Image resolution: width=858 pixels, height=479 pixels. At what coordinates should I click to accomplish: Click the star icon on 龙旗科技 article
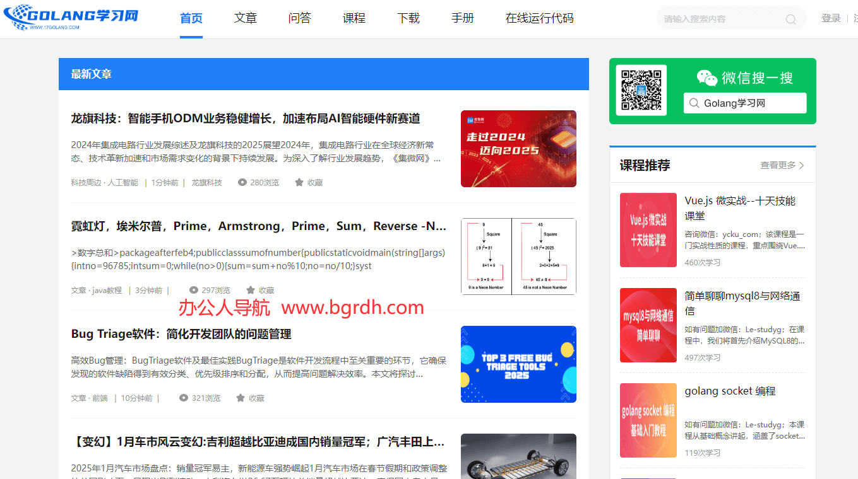point(299,183)
